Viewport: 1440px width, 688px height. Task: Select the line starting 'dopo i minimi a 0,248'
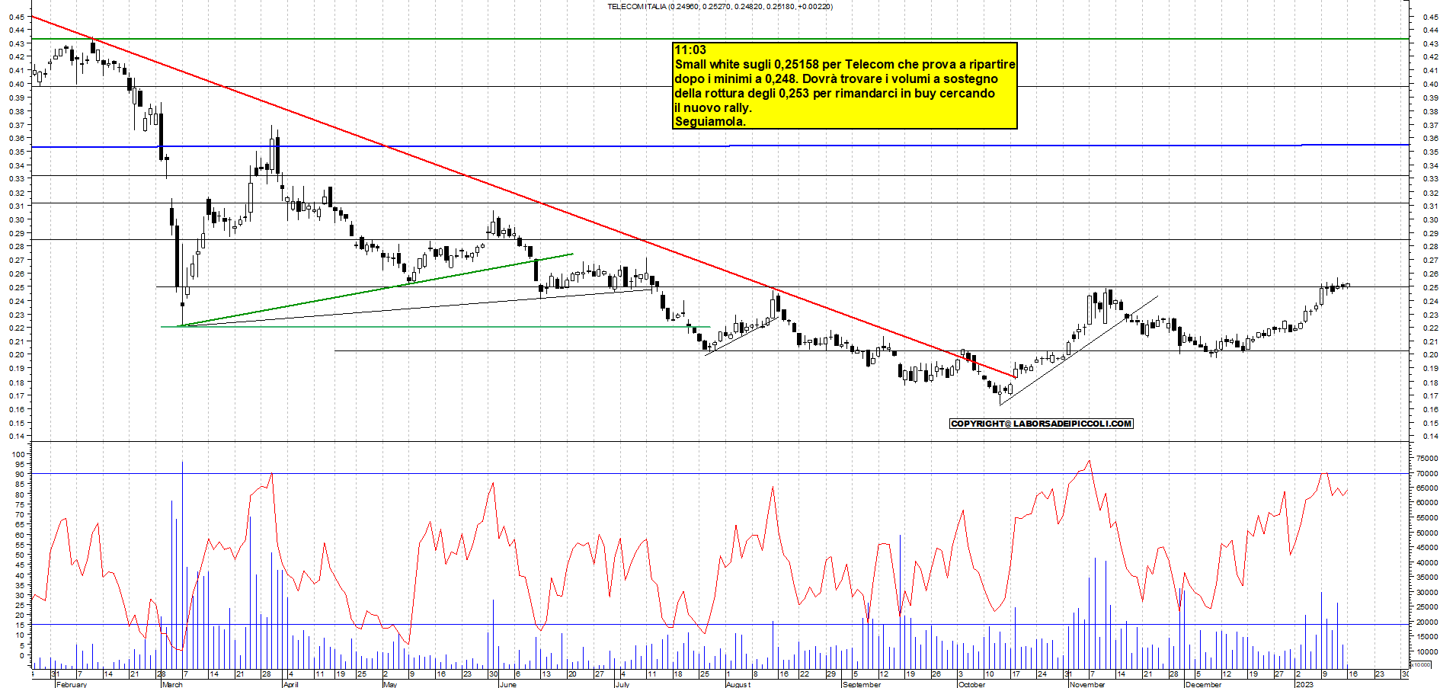point(836,79)
